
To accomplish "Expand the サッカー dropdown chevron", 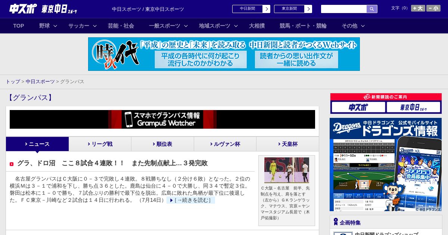I will (x=95, y=26).
